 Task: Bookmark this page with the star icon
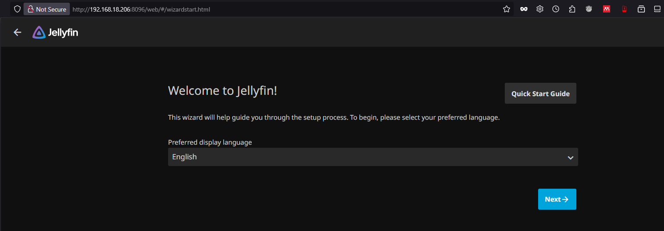click(x=506, y=9)
